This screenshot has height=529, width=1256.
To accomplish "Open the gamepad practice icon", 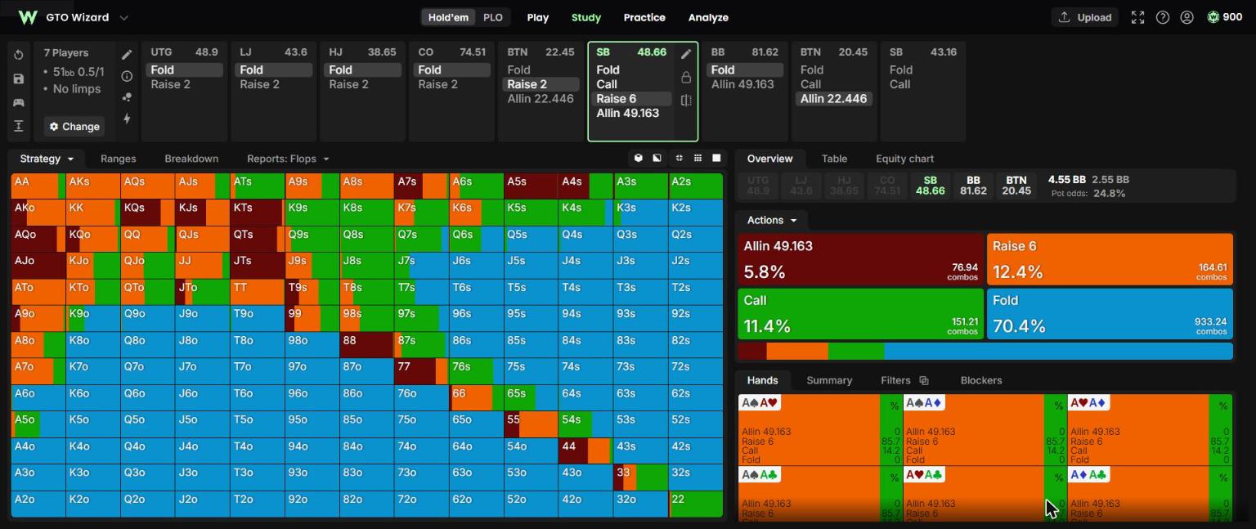I will pos(19,102).
